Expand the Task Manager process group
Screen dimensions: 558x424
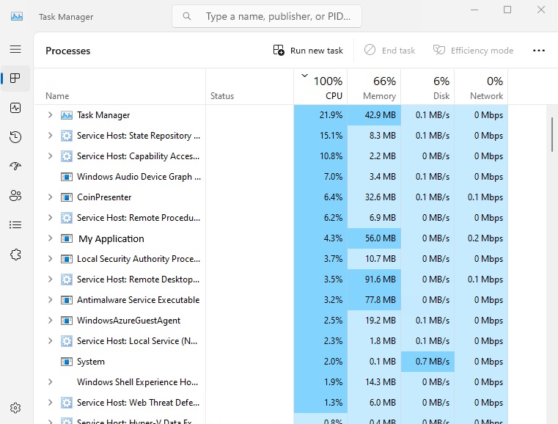50,115
